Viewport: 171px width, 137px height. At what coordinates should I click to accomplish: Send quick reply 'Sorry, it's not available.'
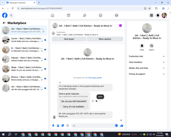click(74, 107)
